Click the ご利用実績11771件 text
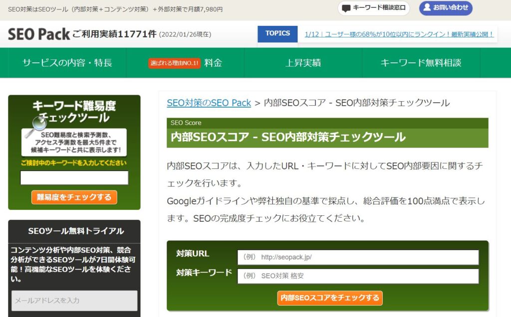Screen dimensions: 511x317 [114, 34]
